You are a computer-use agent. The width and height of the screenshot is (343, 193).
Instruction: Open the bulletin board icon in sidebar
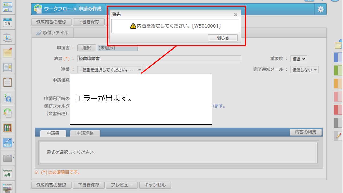(x=8, y=67)
